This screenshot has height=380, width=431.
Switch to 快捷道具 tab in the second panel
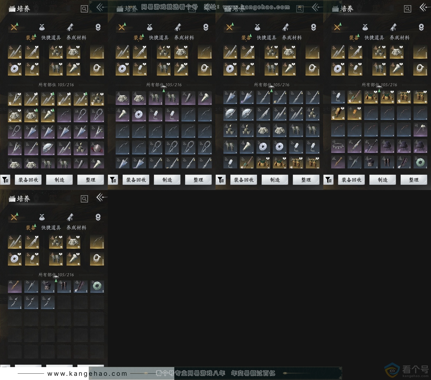[x=159, y=38]
